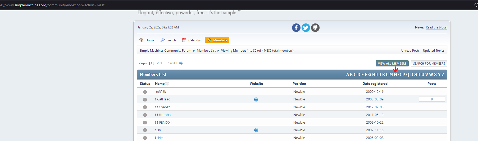Sort by Website column header
The height and width of the screenshot is (141, 478).
pos(256,84)
